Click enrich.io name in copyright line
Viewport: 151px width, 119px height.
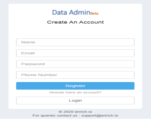pos(83,112)
